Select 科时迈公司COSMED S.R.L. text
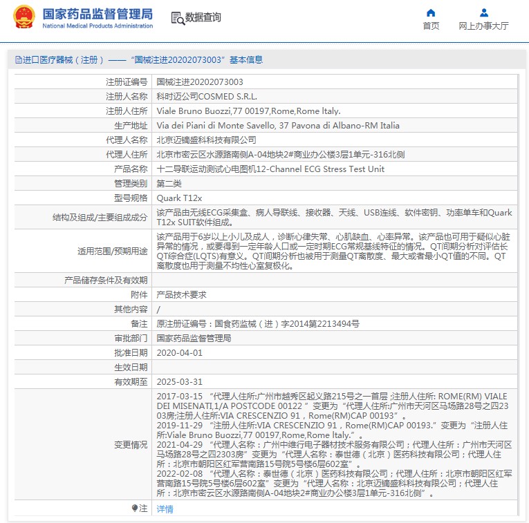Screen dimensions: 529x523 (207, 96)
